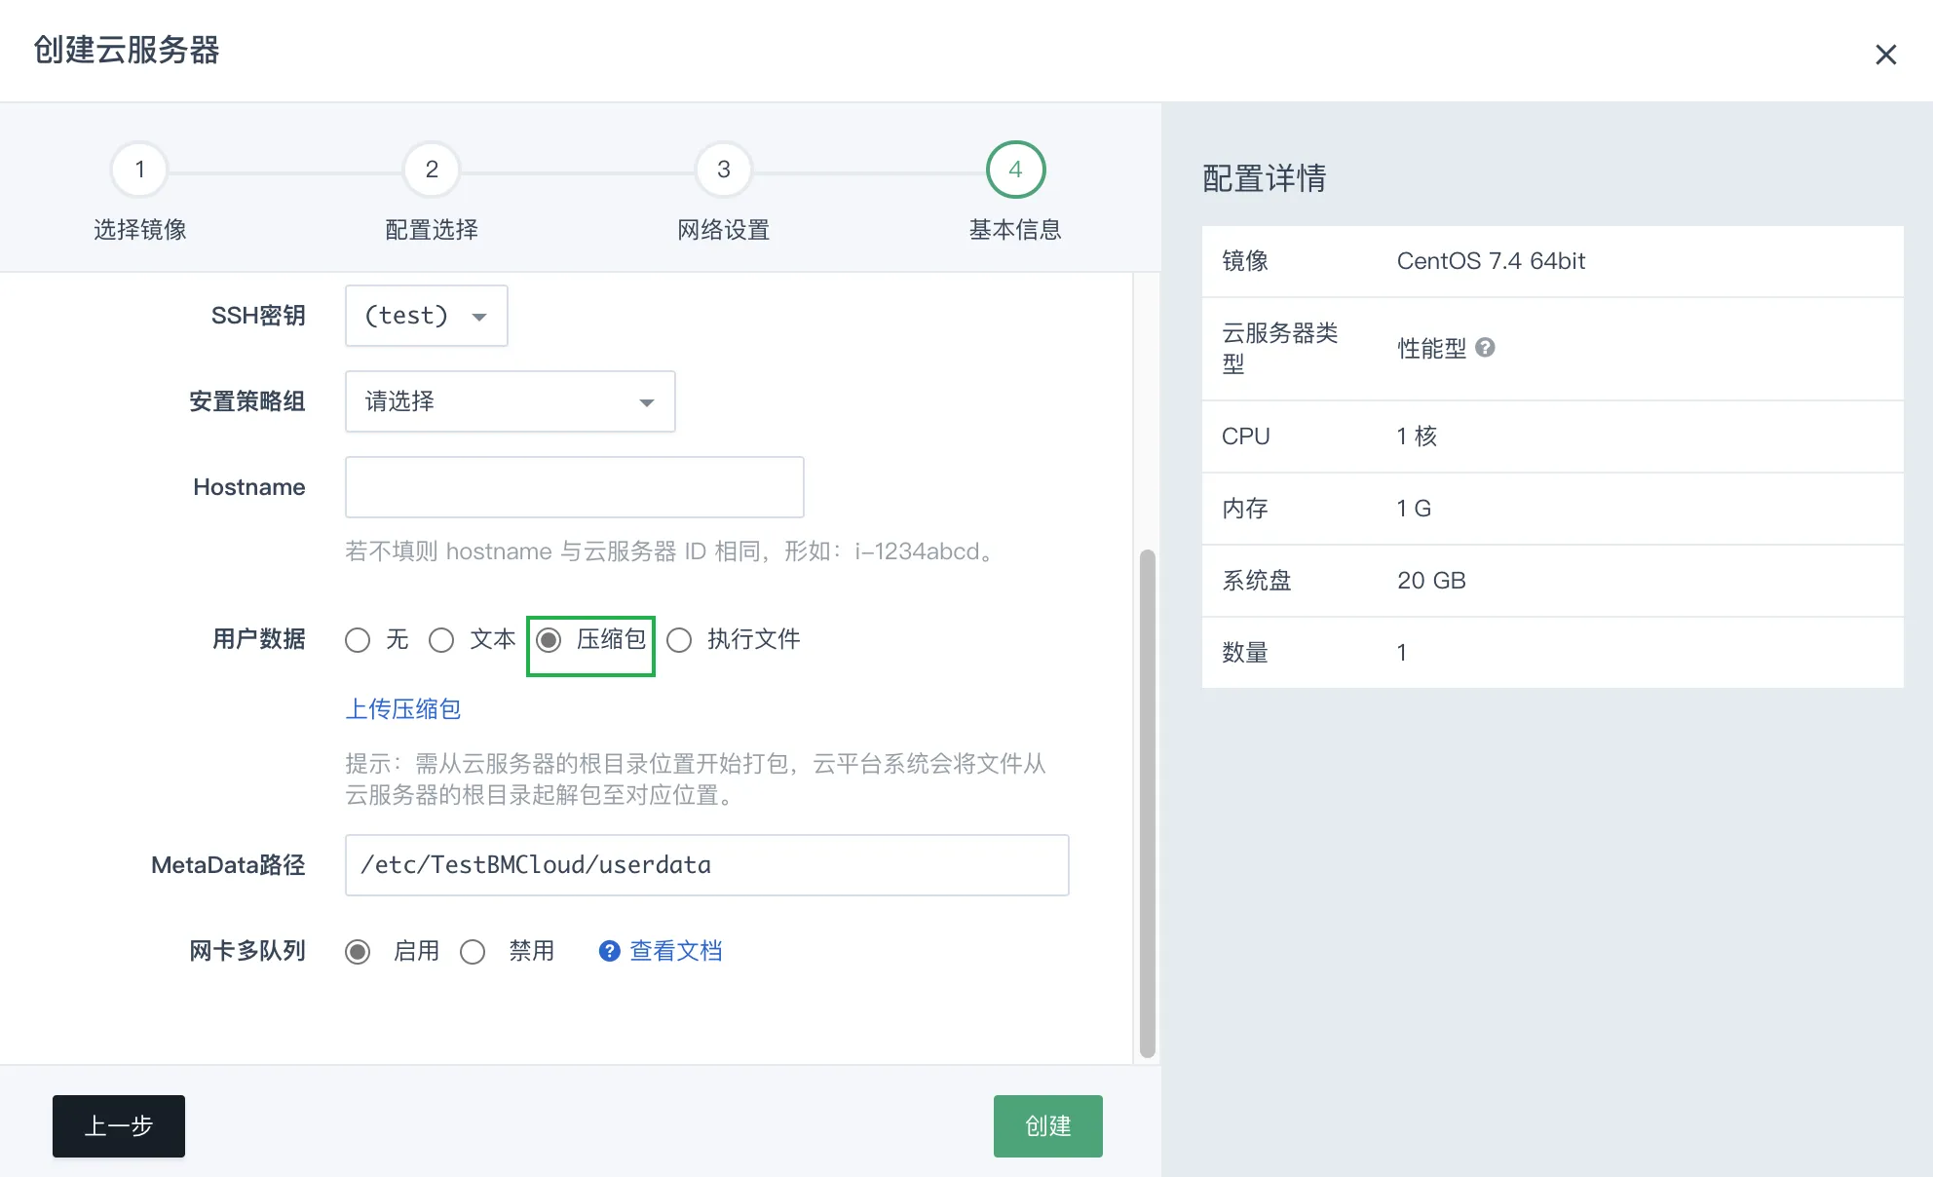Open the 安置策略组 请选择 dropdown
This screenshot has width=1933, height=1177.
(x=510, y=401)
